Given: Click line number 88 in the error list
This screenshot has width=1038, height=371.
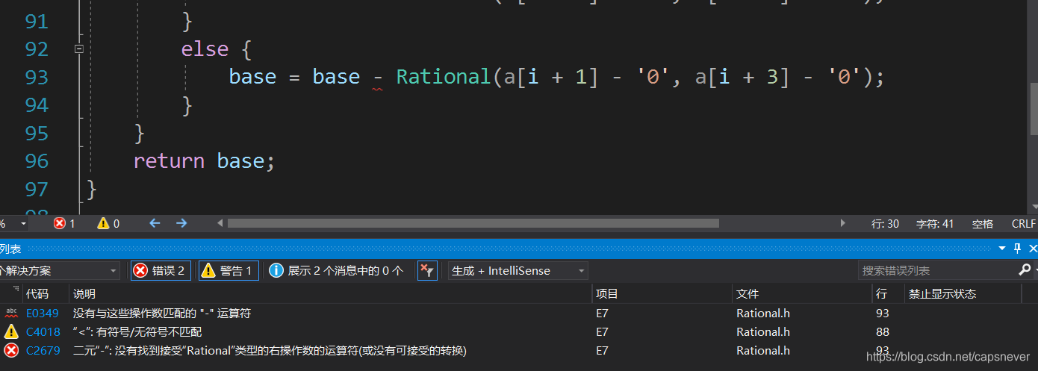Looking at the screenshot, I should tap(883, 332).
